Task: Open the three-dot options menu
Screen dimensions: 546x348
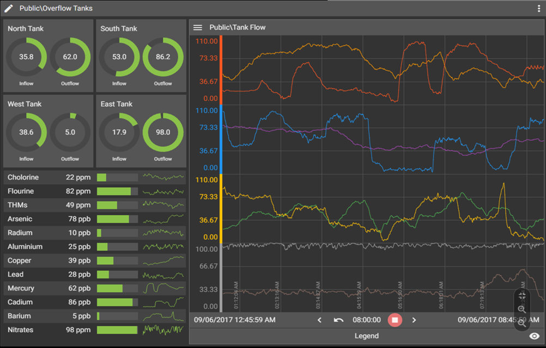Action: click(x=538, y=9)
